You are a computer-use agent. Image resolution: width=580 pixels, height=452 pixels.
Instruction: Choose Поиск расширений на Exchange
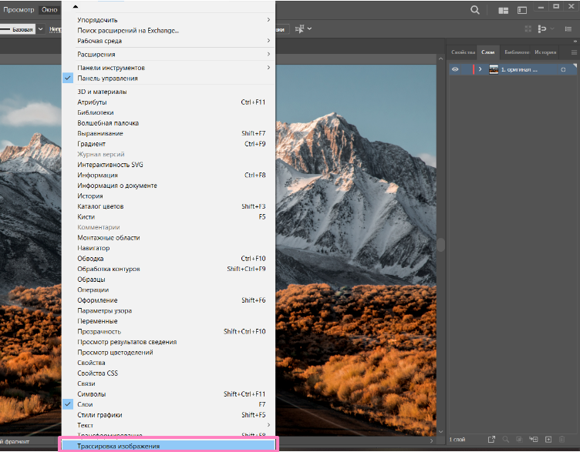pos(128,30)
